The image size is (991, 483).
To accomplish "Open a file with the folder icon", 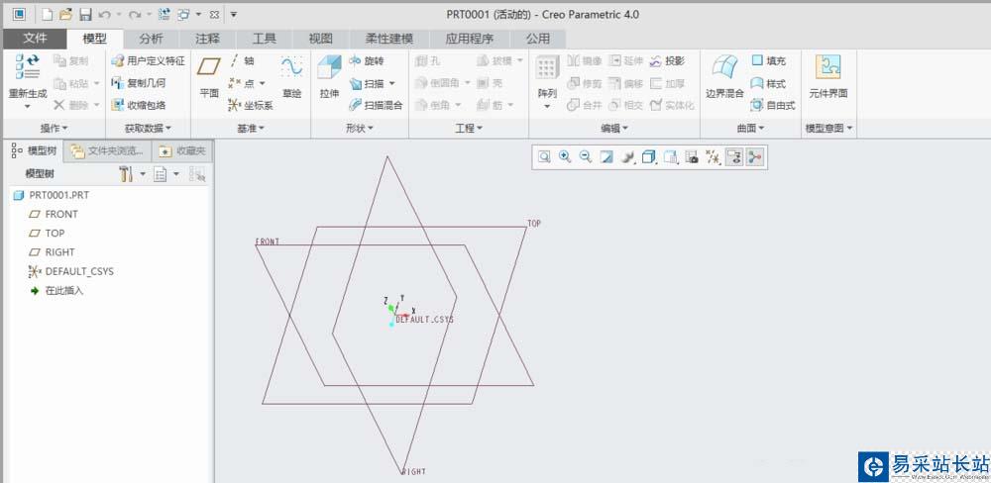I will point(65,14).
